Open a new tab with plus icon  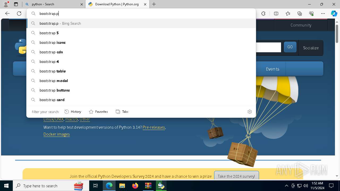click(154, 4)
